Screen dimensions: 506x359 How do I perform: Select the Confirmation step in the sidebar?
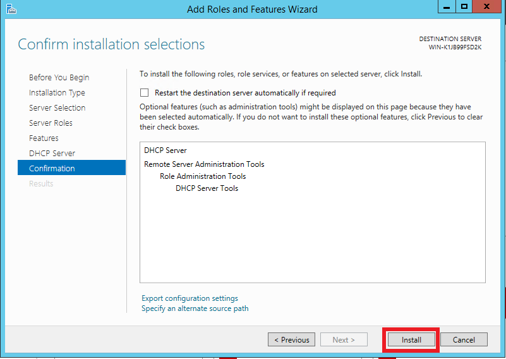click(x=71, y=167)
